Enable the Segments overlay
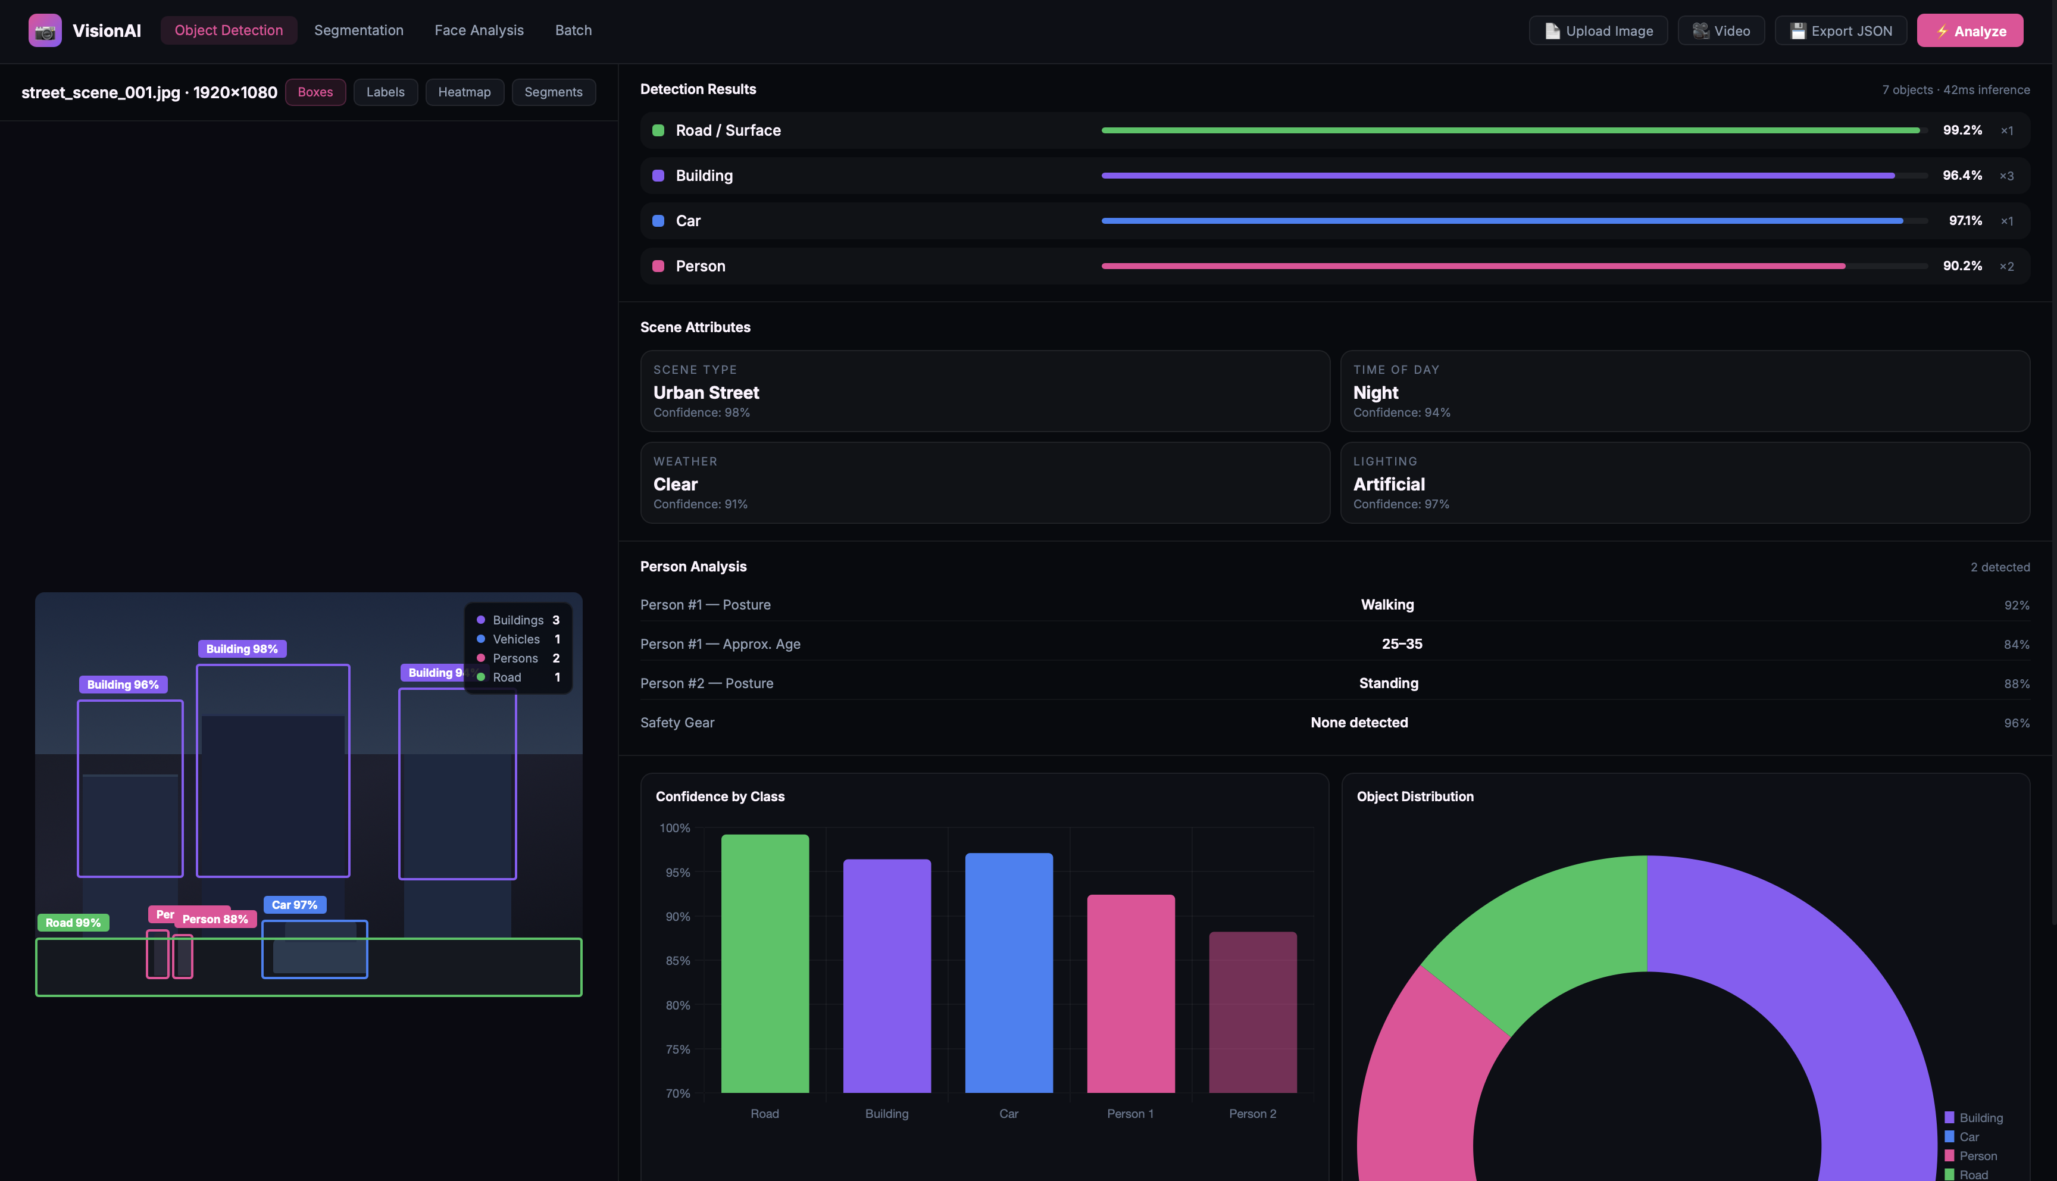Viewport: 2057px width, 1181px height. [554, 92]
